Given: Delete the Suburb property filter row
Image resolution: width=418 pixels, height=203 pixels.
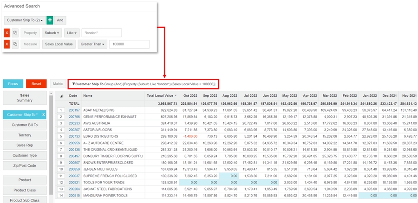Looking at the screenshot, I should coord(7,33).
